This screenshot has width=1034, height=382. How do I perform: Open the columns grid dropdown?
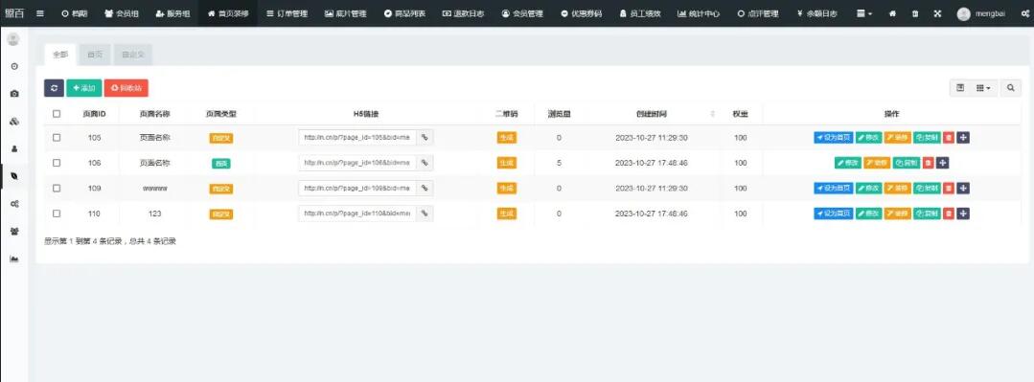point(983,88)
